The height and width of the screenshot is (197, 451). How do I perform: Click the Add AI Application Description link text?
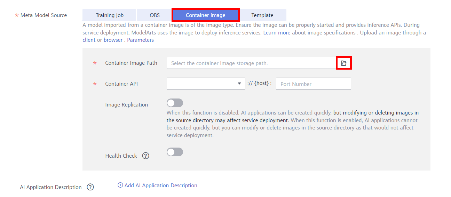coord(161,186)
